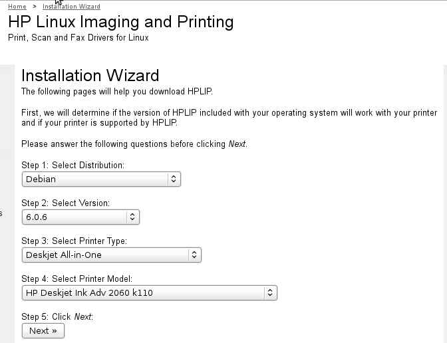Click the HP Linux Imaging and Printing title
Image resolution: width=447 pixels, height=343 pixels.
120,22
